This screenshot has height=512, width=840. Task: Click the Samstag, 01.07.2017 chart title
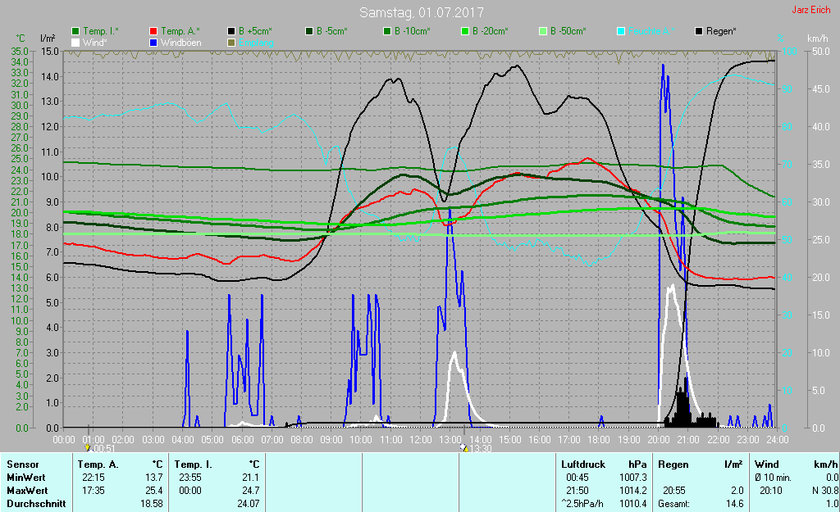tap(422, 12)
